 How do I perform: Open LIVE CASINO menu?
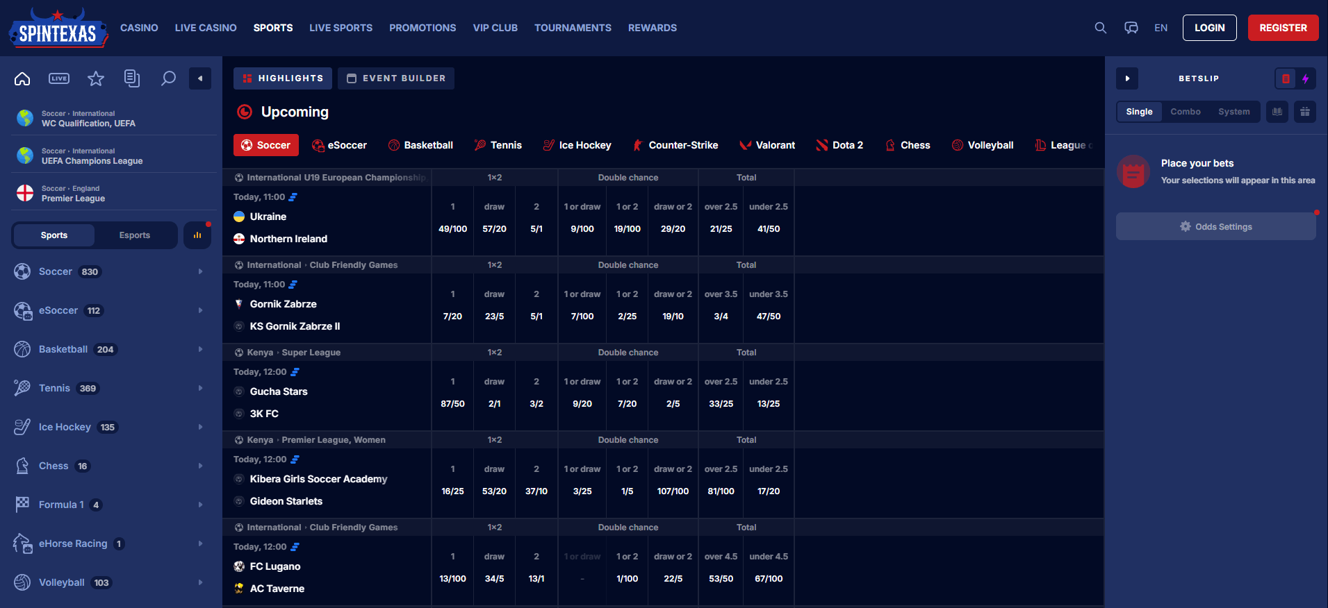point(206,28)
